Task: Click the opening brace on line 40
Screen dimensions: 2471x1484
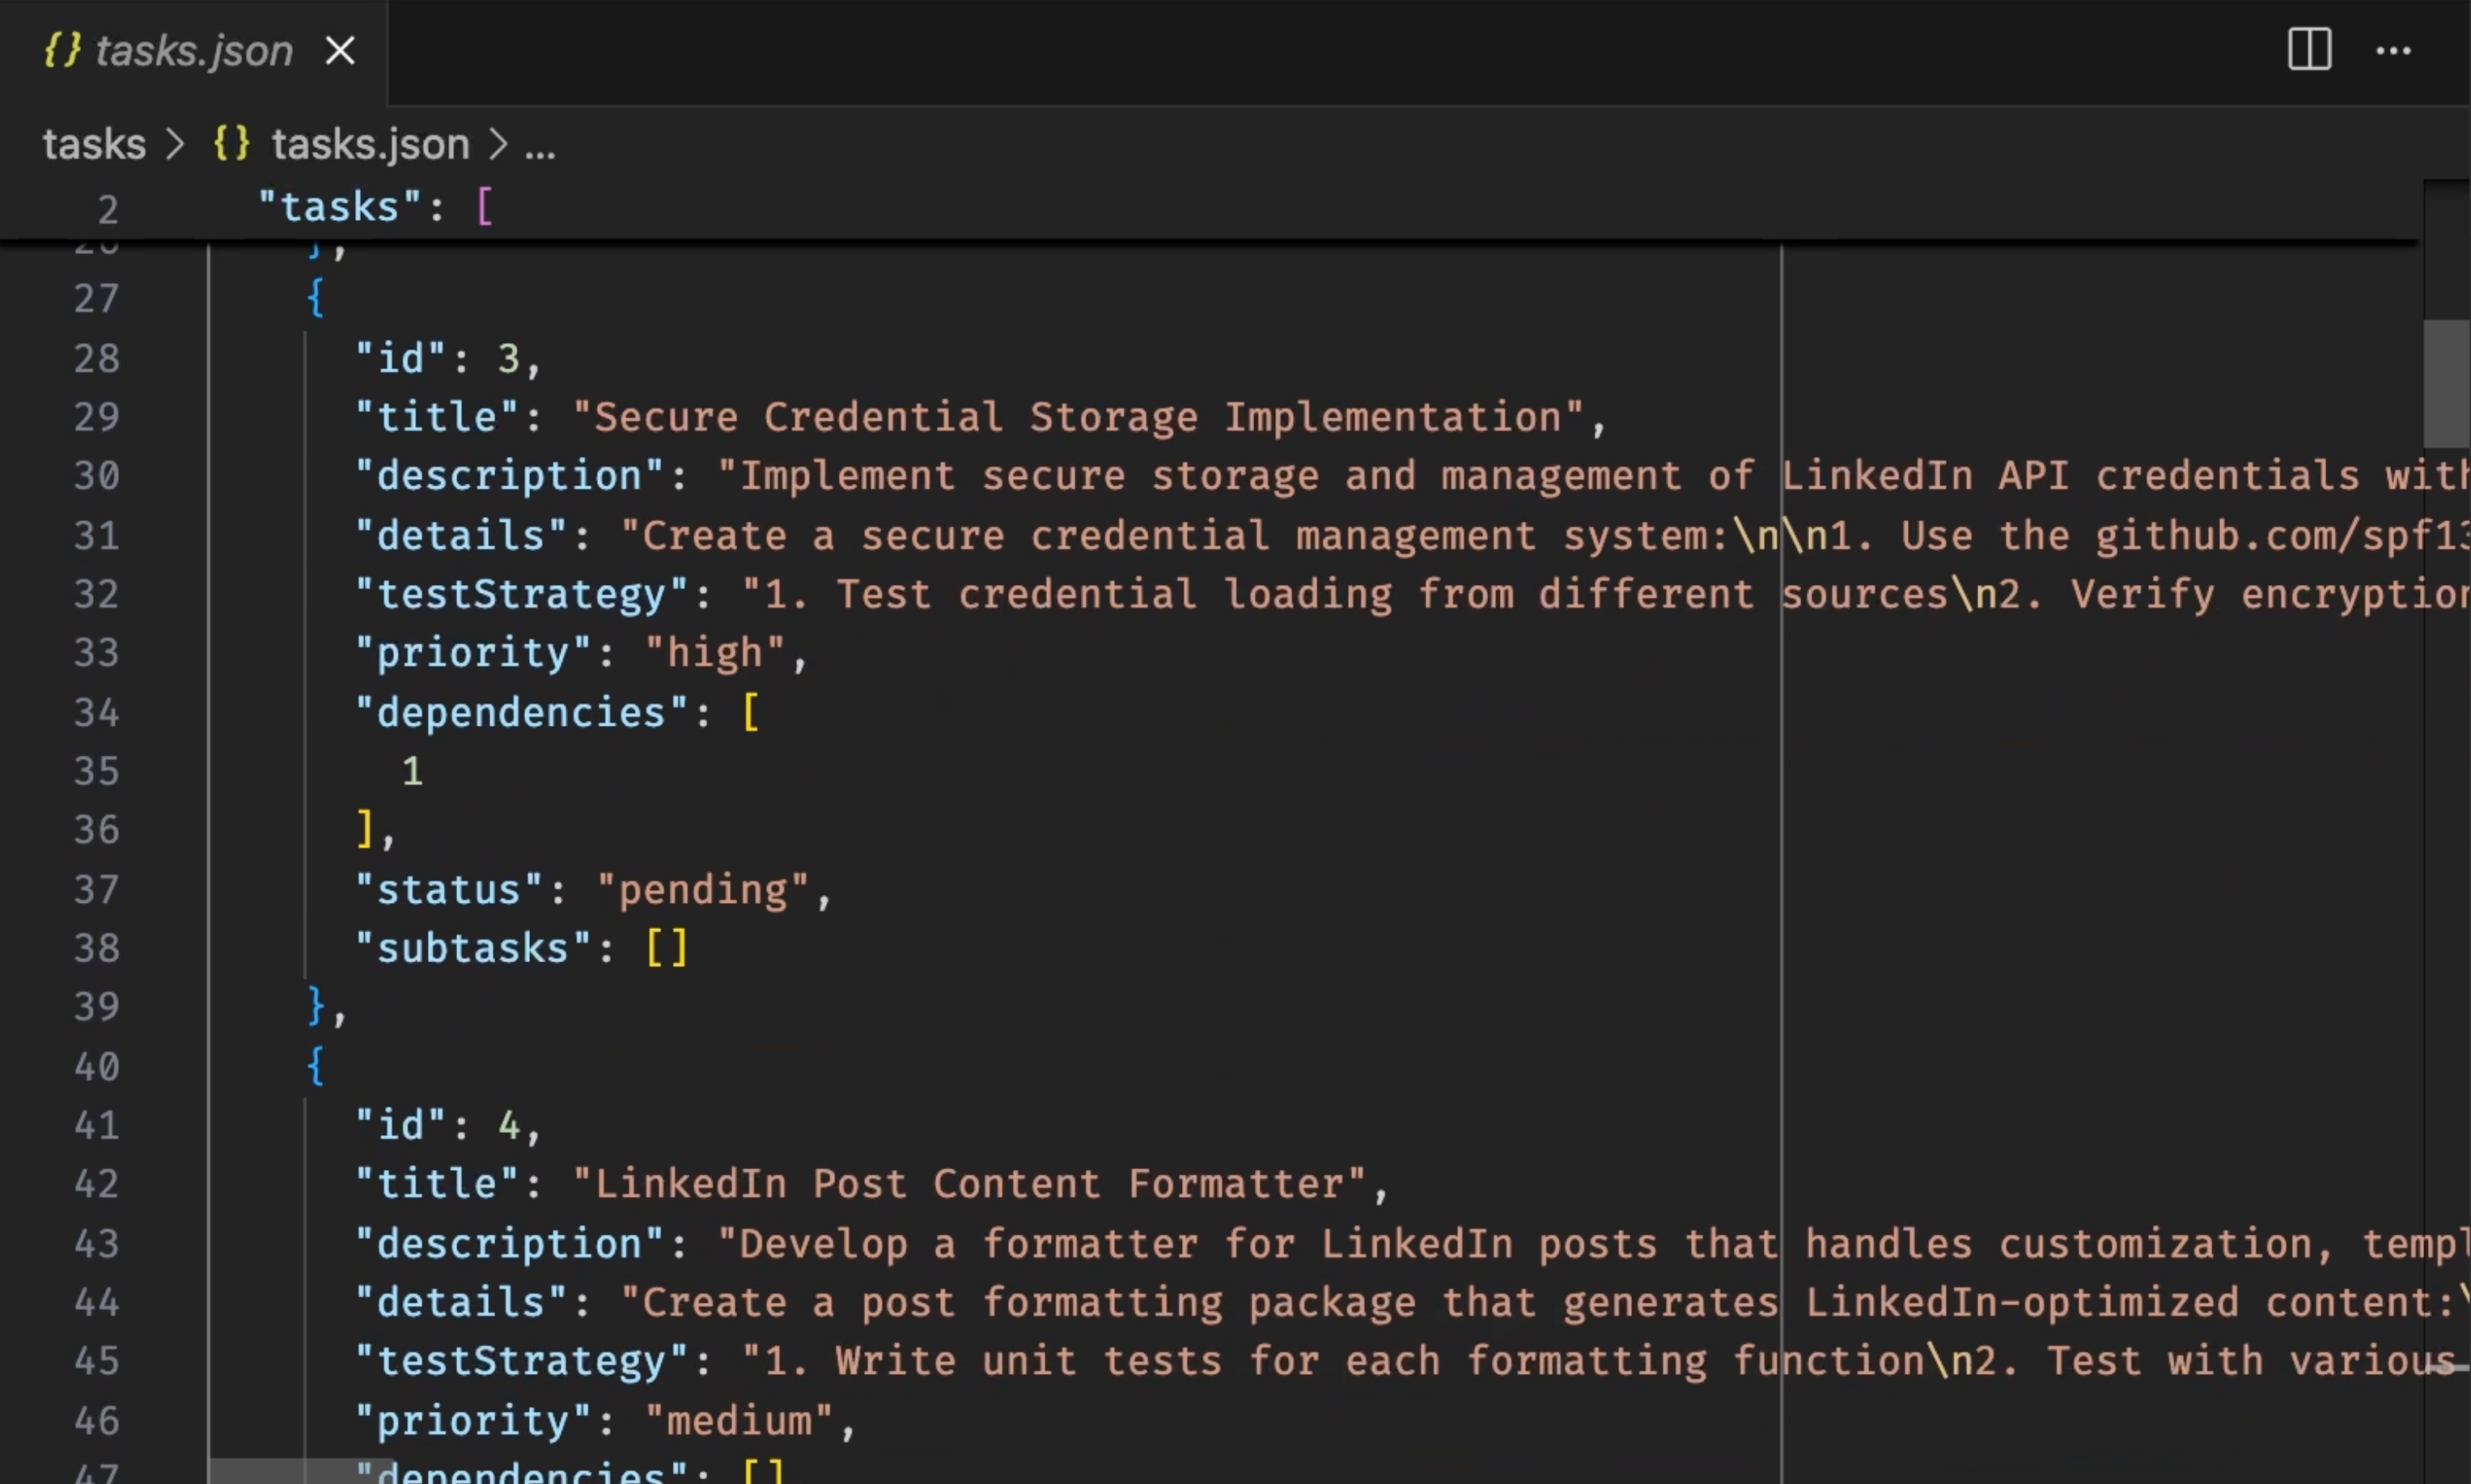Action: click(x=316, y=1066)
